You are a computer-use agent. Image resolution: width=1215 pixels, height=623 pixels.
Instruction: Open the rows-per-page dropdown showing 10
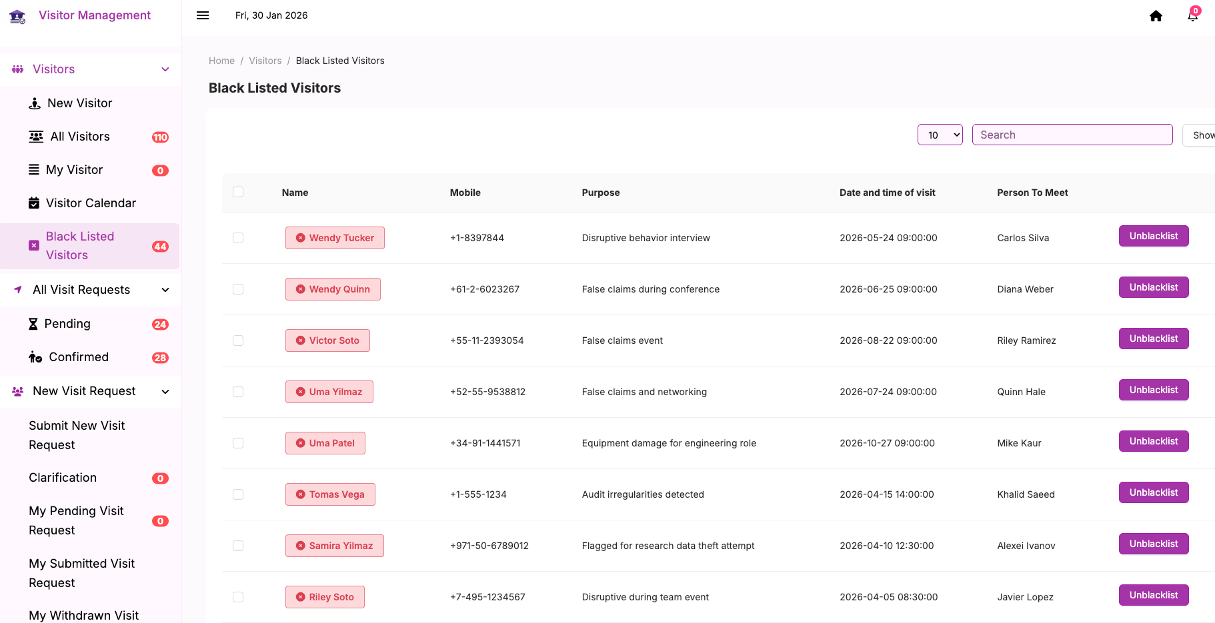point(940,135)
